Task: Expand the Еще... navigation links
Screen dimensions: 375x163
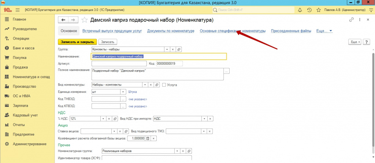Action: (x=324, y=31)
